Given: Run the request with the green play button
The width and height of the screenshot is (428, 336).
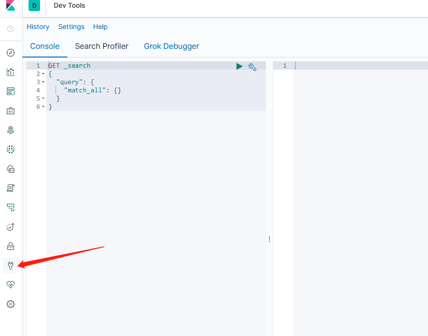Looking at the screenshot, I should 239,66.
